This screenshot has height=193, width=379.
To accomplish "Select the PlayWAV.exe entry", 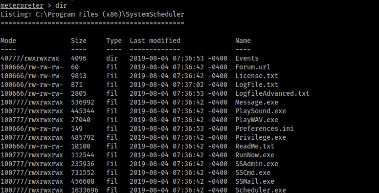I will (257, 120).
